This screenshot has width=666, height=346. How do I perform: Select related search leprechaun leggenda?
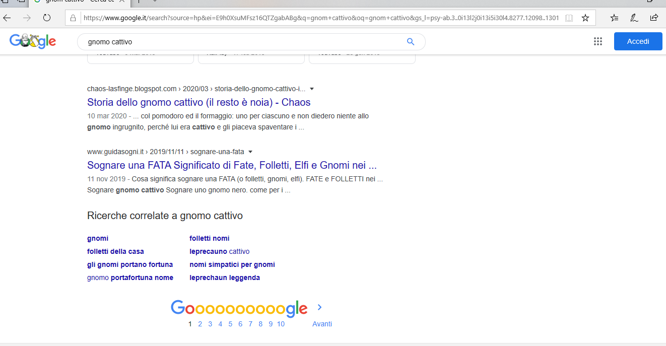coord(225,278)
